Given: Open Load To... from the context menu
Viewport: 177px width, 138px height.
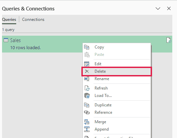Looking at the screenshot, I should [x=117, y=96].
